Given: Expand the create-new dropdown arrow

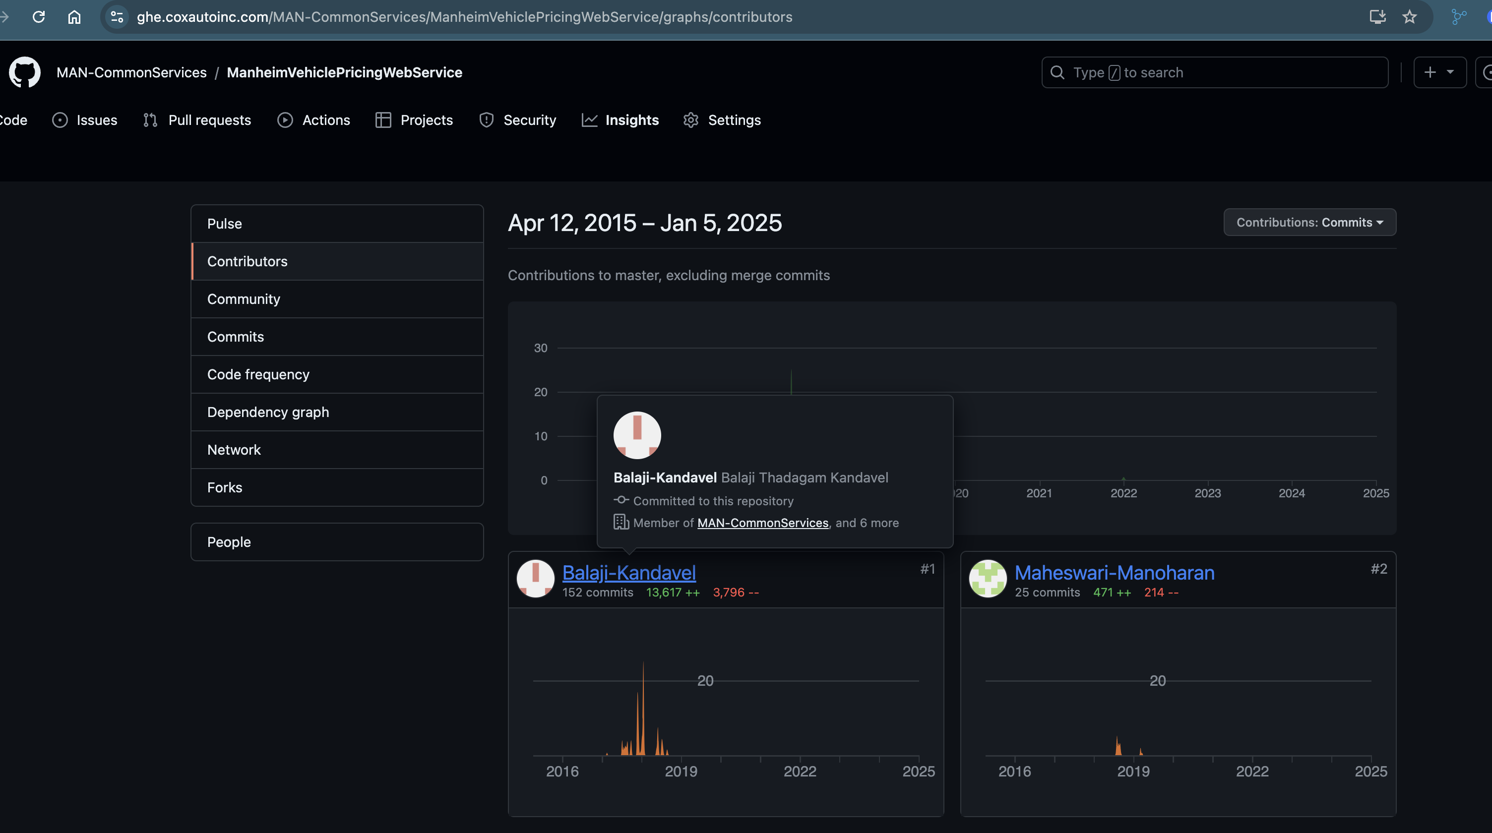Looking at the screenshot, I should 1450,72.
